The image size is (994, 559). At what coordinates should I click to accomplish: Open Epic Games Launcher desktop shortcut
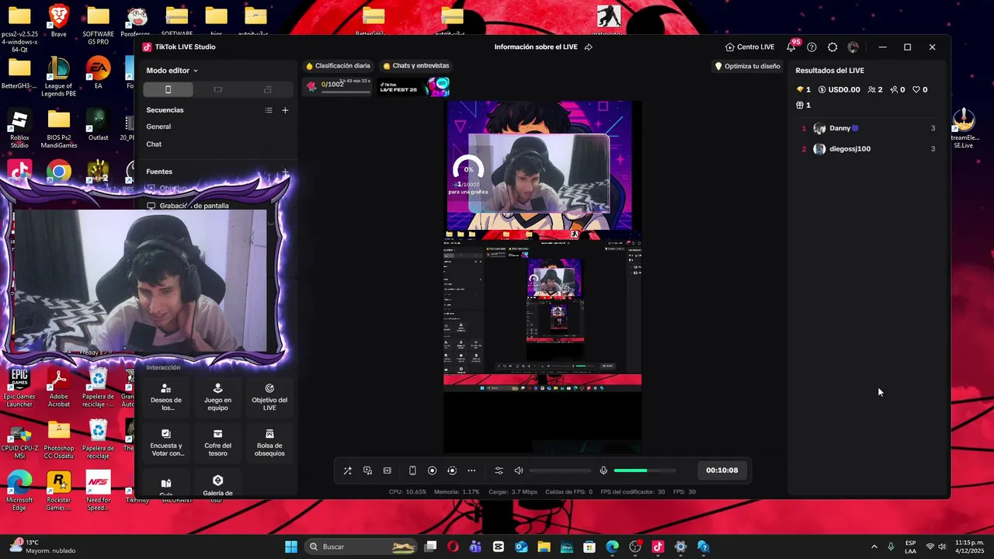pos(19,388)
